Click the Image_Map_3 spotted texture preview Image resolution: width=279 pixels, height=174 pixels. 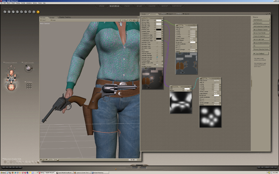(210, 117)
